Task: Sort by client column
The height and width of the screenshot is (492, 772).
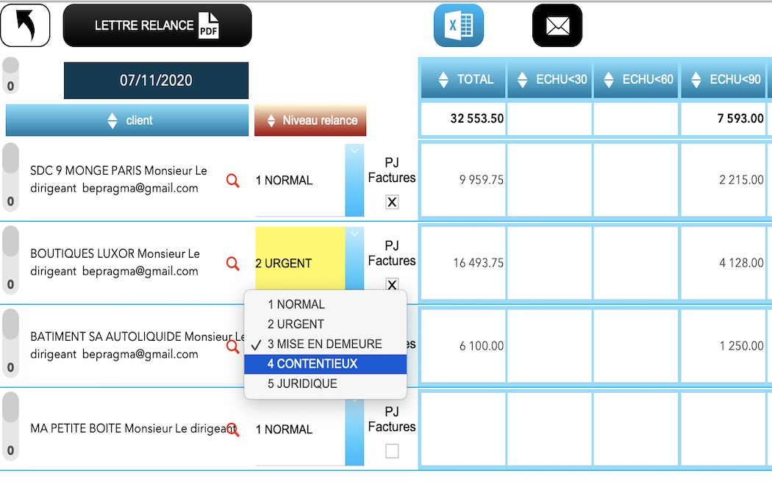Action: pyautogui.click(x=127, y=120)
